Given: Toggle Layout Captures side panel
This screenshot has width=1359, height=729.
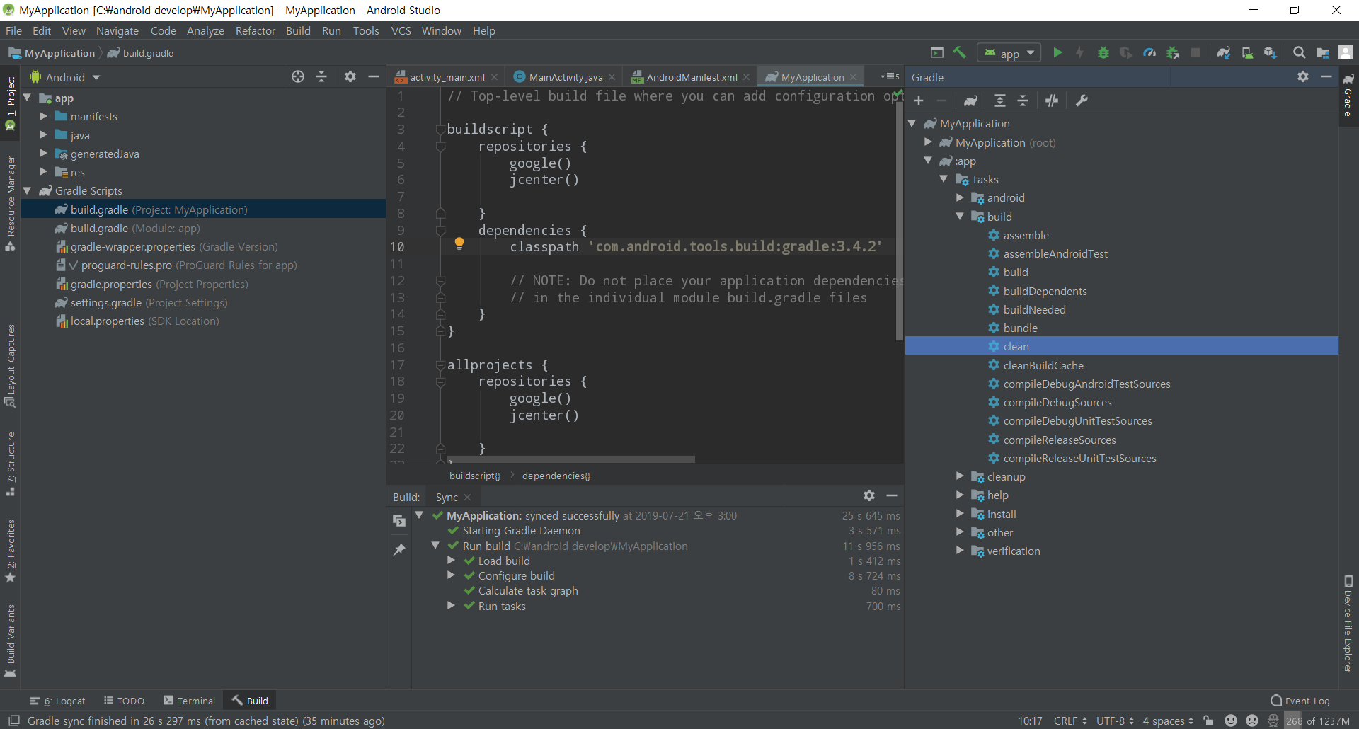Looking at the screenshot, I should [11, 365].
